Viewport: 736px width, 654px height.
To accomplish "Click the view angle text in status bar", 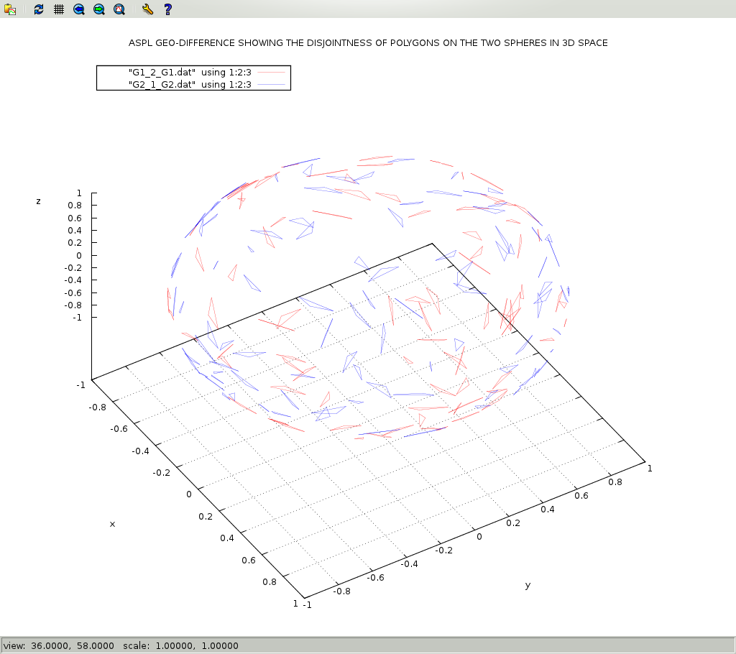I will pos(59,645).
